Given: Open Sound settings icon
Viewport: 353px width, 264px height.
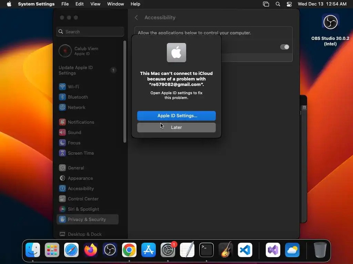Looking at the screenshot, I should [62, 132].
